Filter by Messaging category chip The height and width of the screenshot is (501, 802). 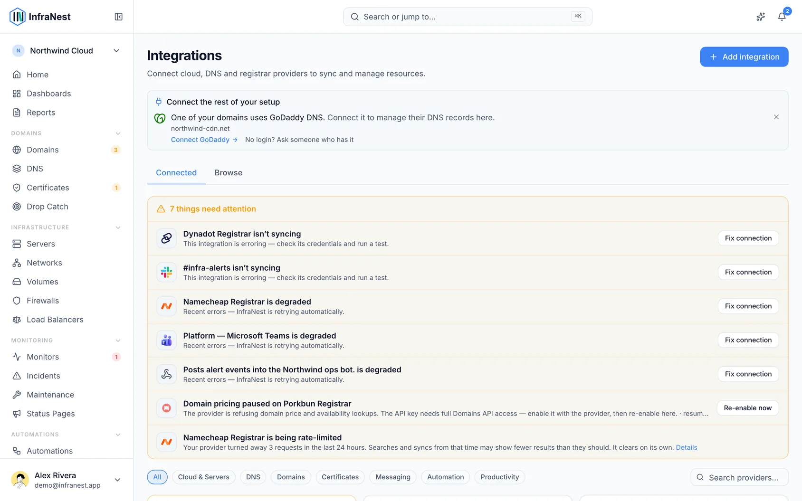tap(393, 477)
